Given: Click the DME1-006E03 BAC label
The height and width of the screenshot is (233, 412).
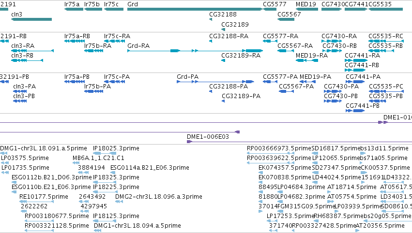Looking at the screenshot, I should pyautogui.click(x=208, y=137).
